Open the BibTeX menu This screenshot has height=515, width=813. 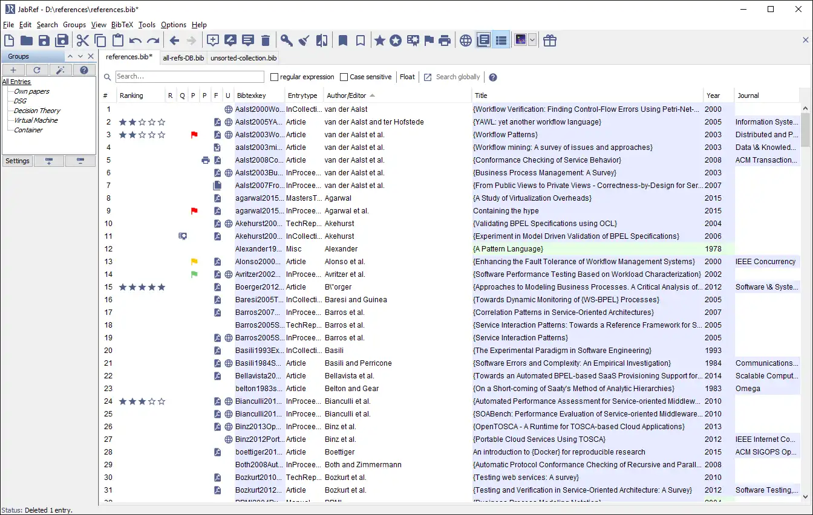coord(122,25)
